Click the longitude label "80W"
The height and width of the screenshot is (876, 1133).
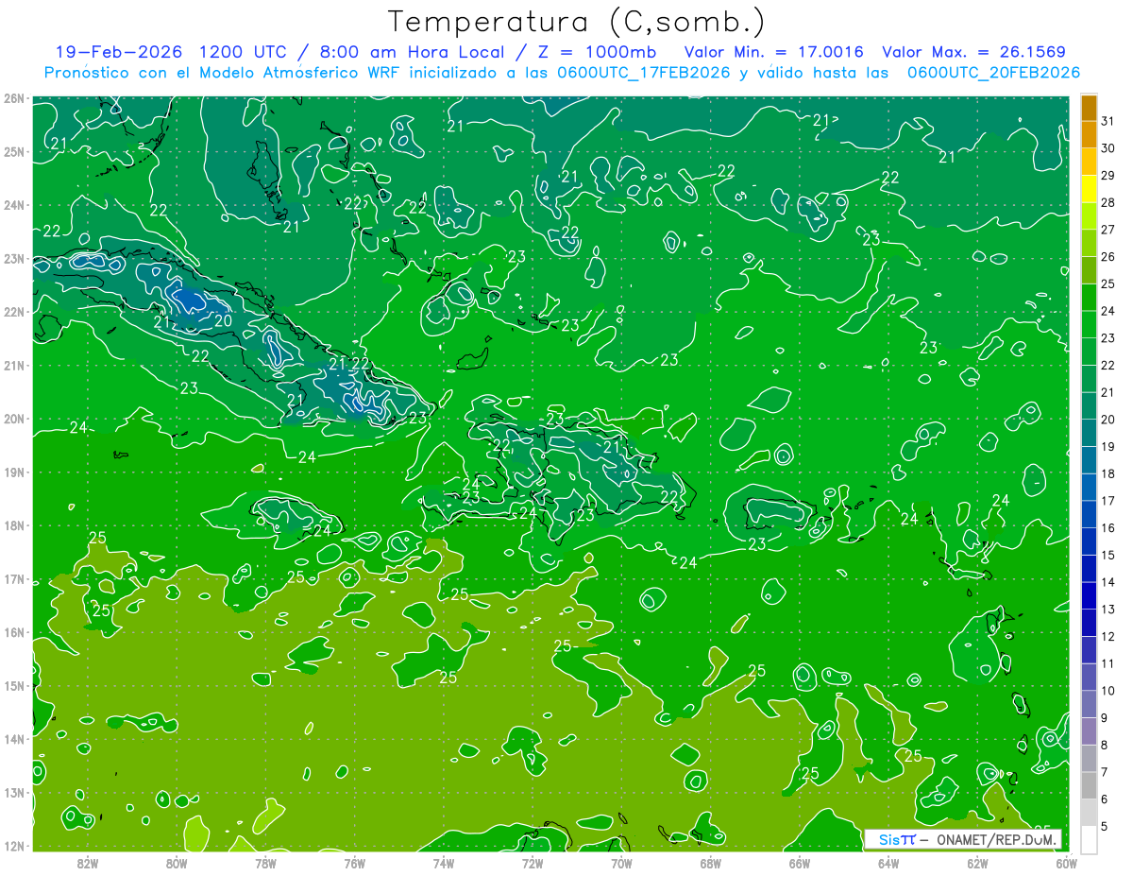pyautogui.click(x=177, y=863)
